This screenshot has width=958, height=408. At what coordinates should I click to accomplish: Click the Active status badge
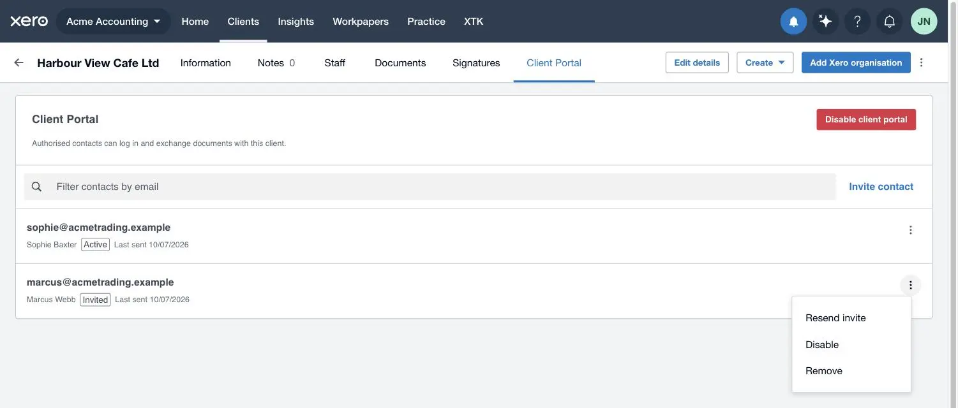coord(96,245)
